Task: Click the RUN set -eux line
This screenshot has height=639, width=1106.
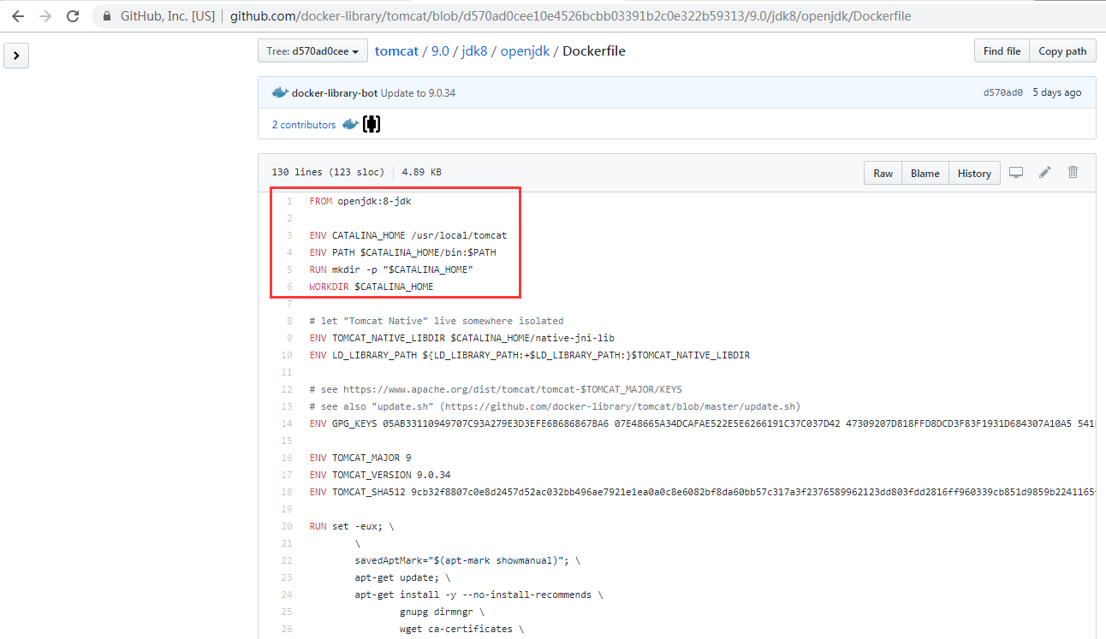Action: [352, 526]
